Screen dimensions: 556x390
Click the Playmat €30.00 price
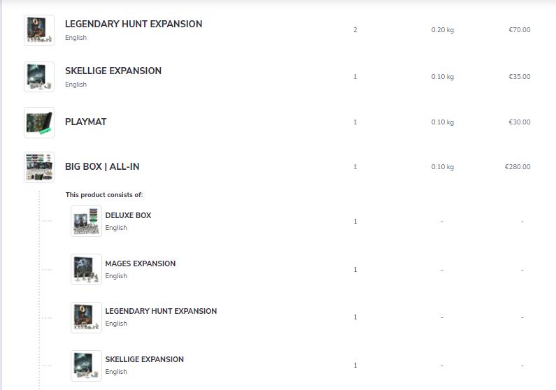[520, 122]
